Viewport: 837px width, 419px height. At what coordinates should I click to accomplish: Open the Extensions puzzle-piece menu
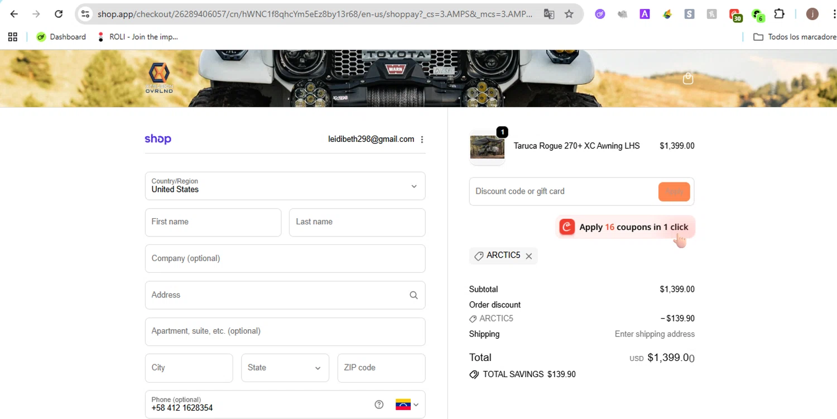click(780, 14)
